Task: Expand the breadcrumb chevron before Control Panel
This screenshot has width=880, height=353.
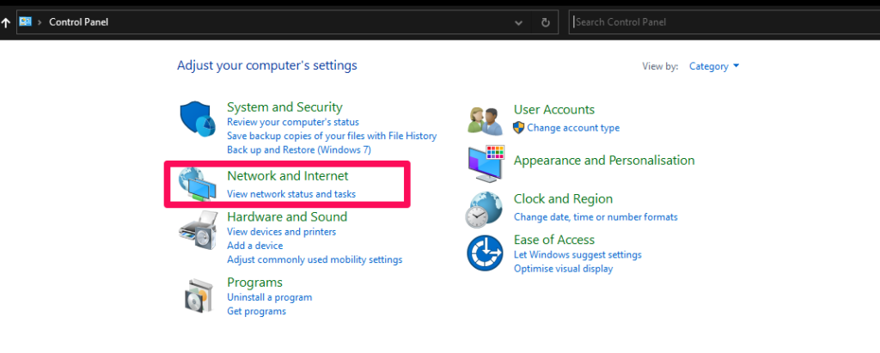Action: tap(40, 22)
